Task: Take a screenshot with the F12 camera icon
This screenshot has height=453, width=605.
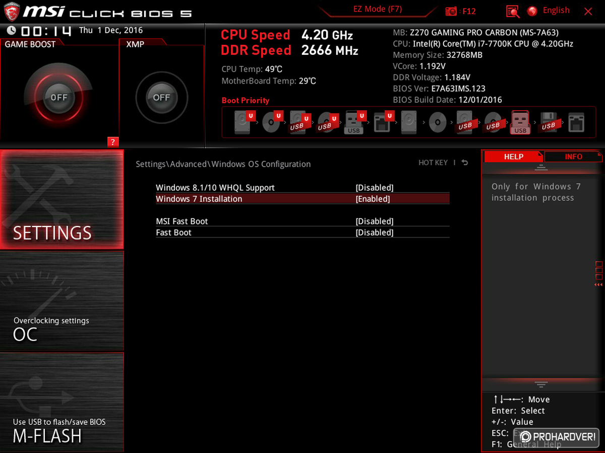Action: [451, 11]
